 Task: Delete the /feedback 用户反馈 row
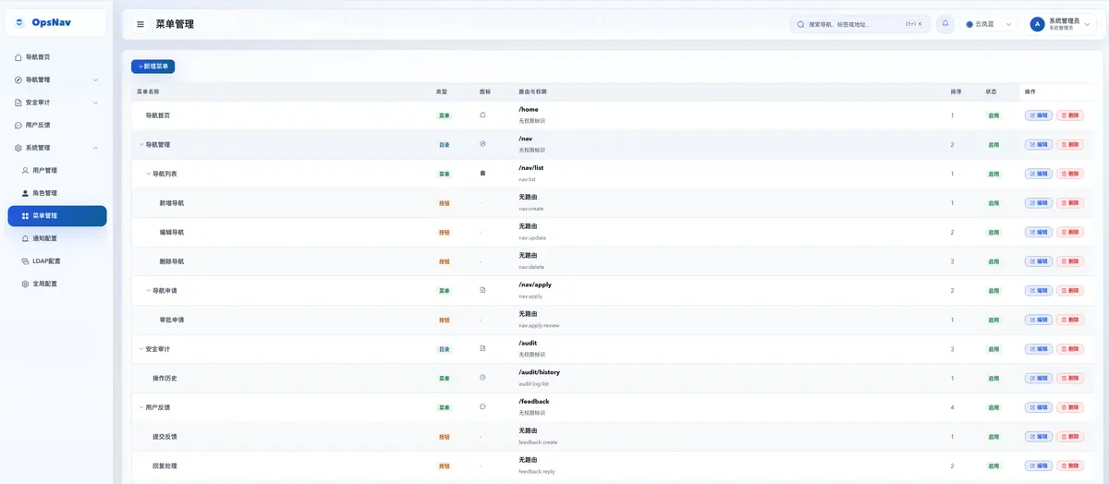point(1070,407)
